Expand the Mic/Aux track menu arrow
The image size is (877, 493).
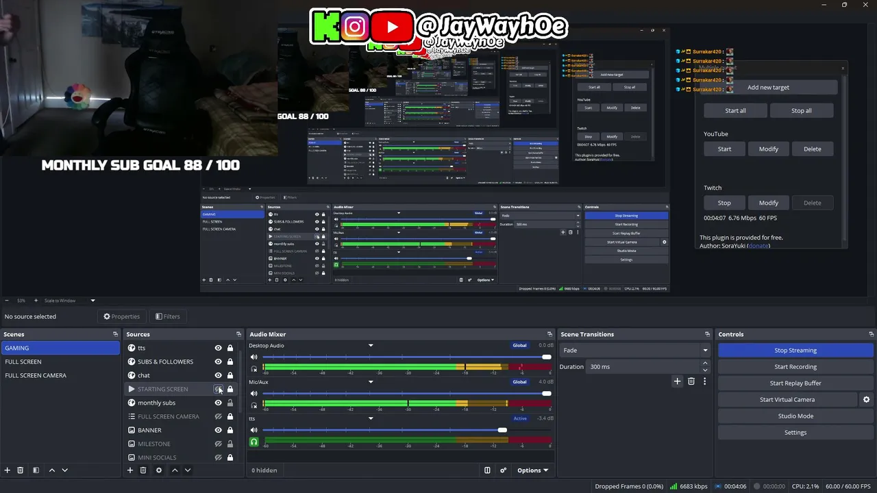(x=371, y=381)
